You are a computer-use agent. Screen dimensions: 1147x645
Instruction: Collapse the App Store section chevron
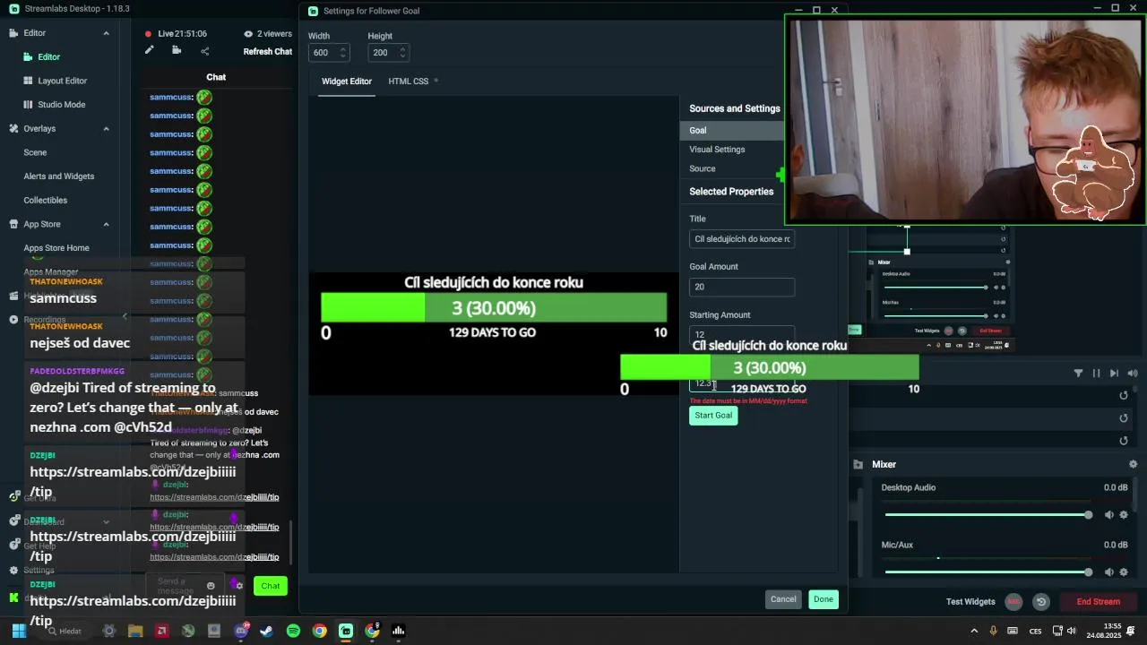106,225
